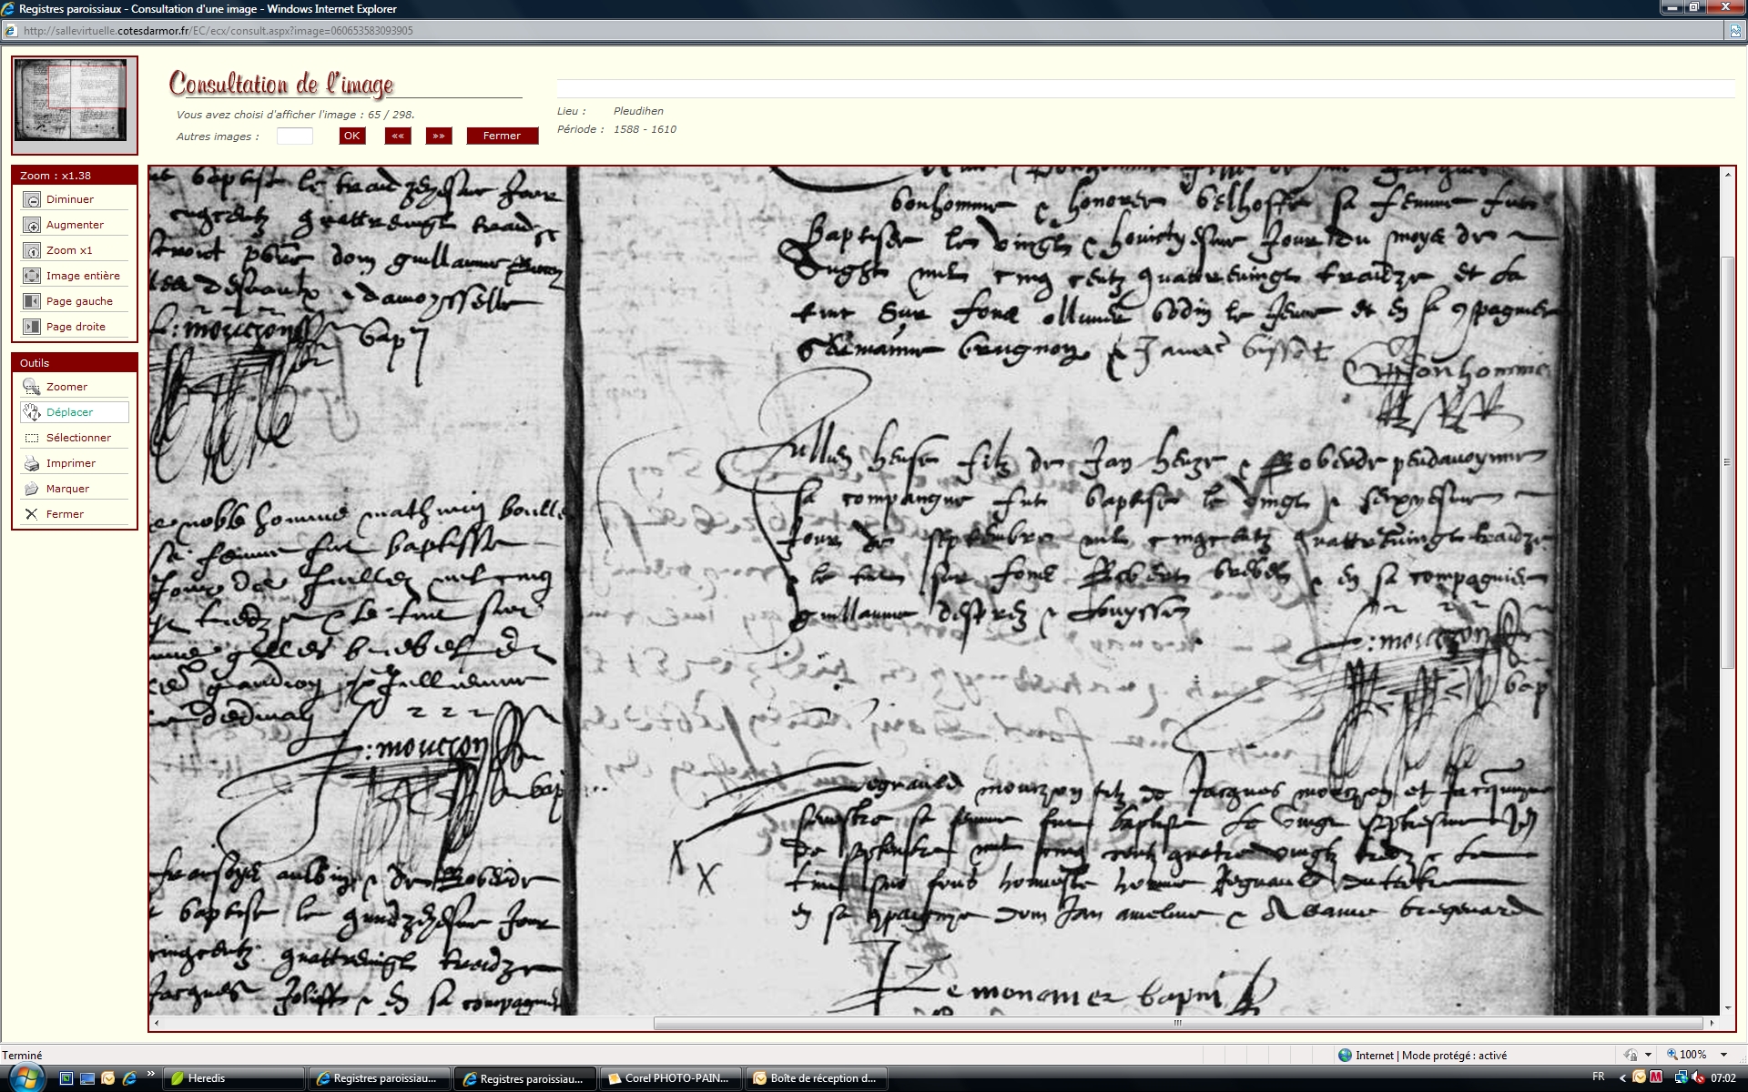Viewport: 1748px width, 1092px height.
Task: Switch to Heredis in the taskbar
Action: (x=233, y=1078)
